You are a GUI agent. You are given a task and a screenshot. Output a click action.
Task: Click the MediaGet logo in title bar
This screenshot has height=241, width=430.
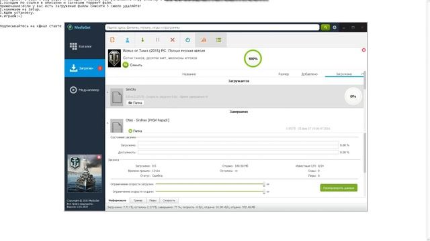click(79, 27)
